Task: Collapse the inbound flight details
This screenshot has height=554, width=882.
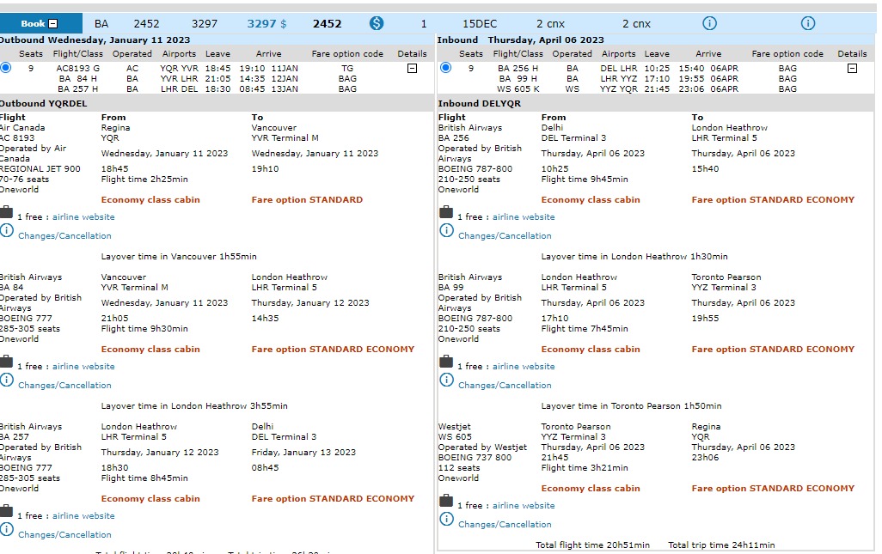Action: [852, 68]
